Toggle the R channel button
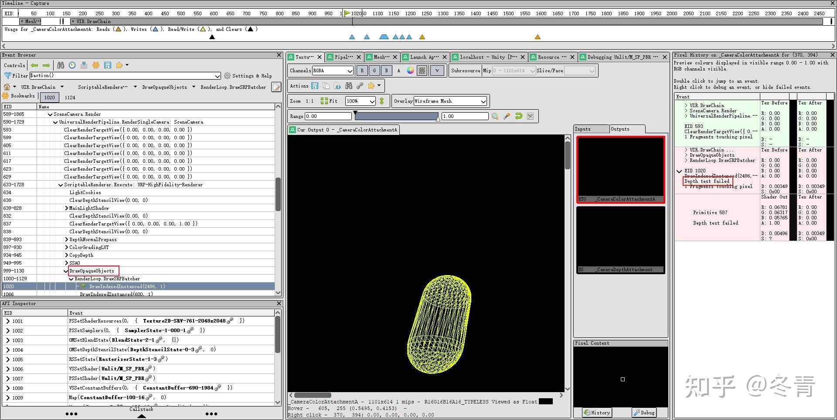Screen dimensions: 837x420 (362, 71)
